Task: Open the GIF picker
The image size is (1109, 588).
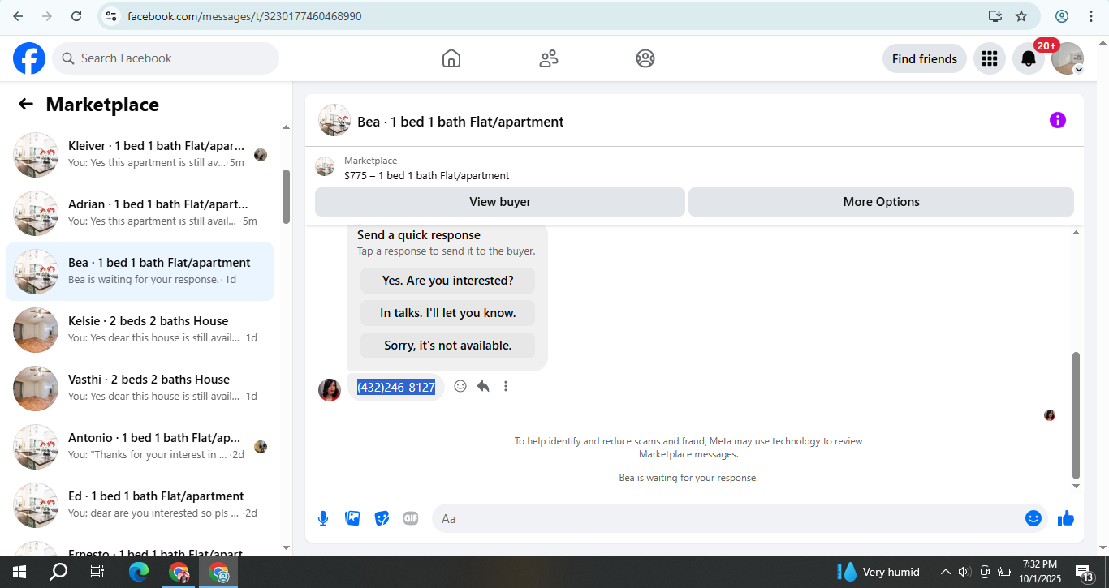Action: point(411,518)
